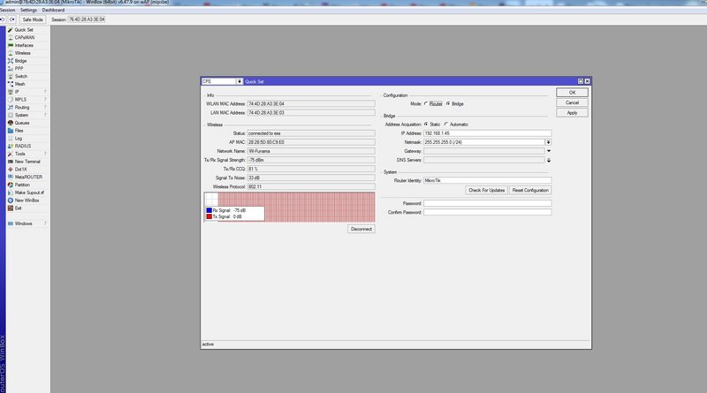Open the Dot1X sidebar icon
This screenshot has height=393, width=707.
click(11, 169)
